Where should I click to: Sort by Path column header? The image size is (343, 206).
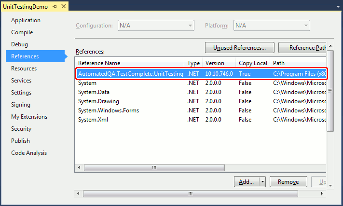click(x=298, y=63)
